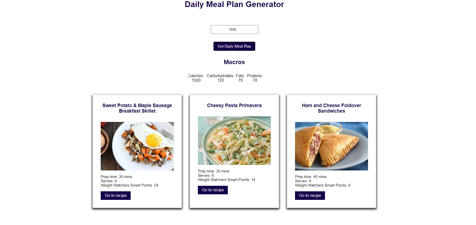Viewport: 476px width, 225px height.
Task: Click the Prep time 45 mins text
Action: [311, 177]
